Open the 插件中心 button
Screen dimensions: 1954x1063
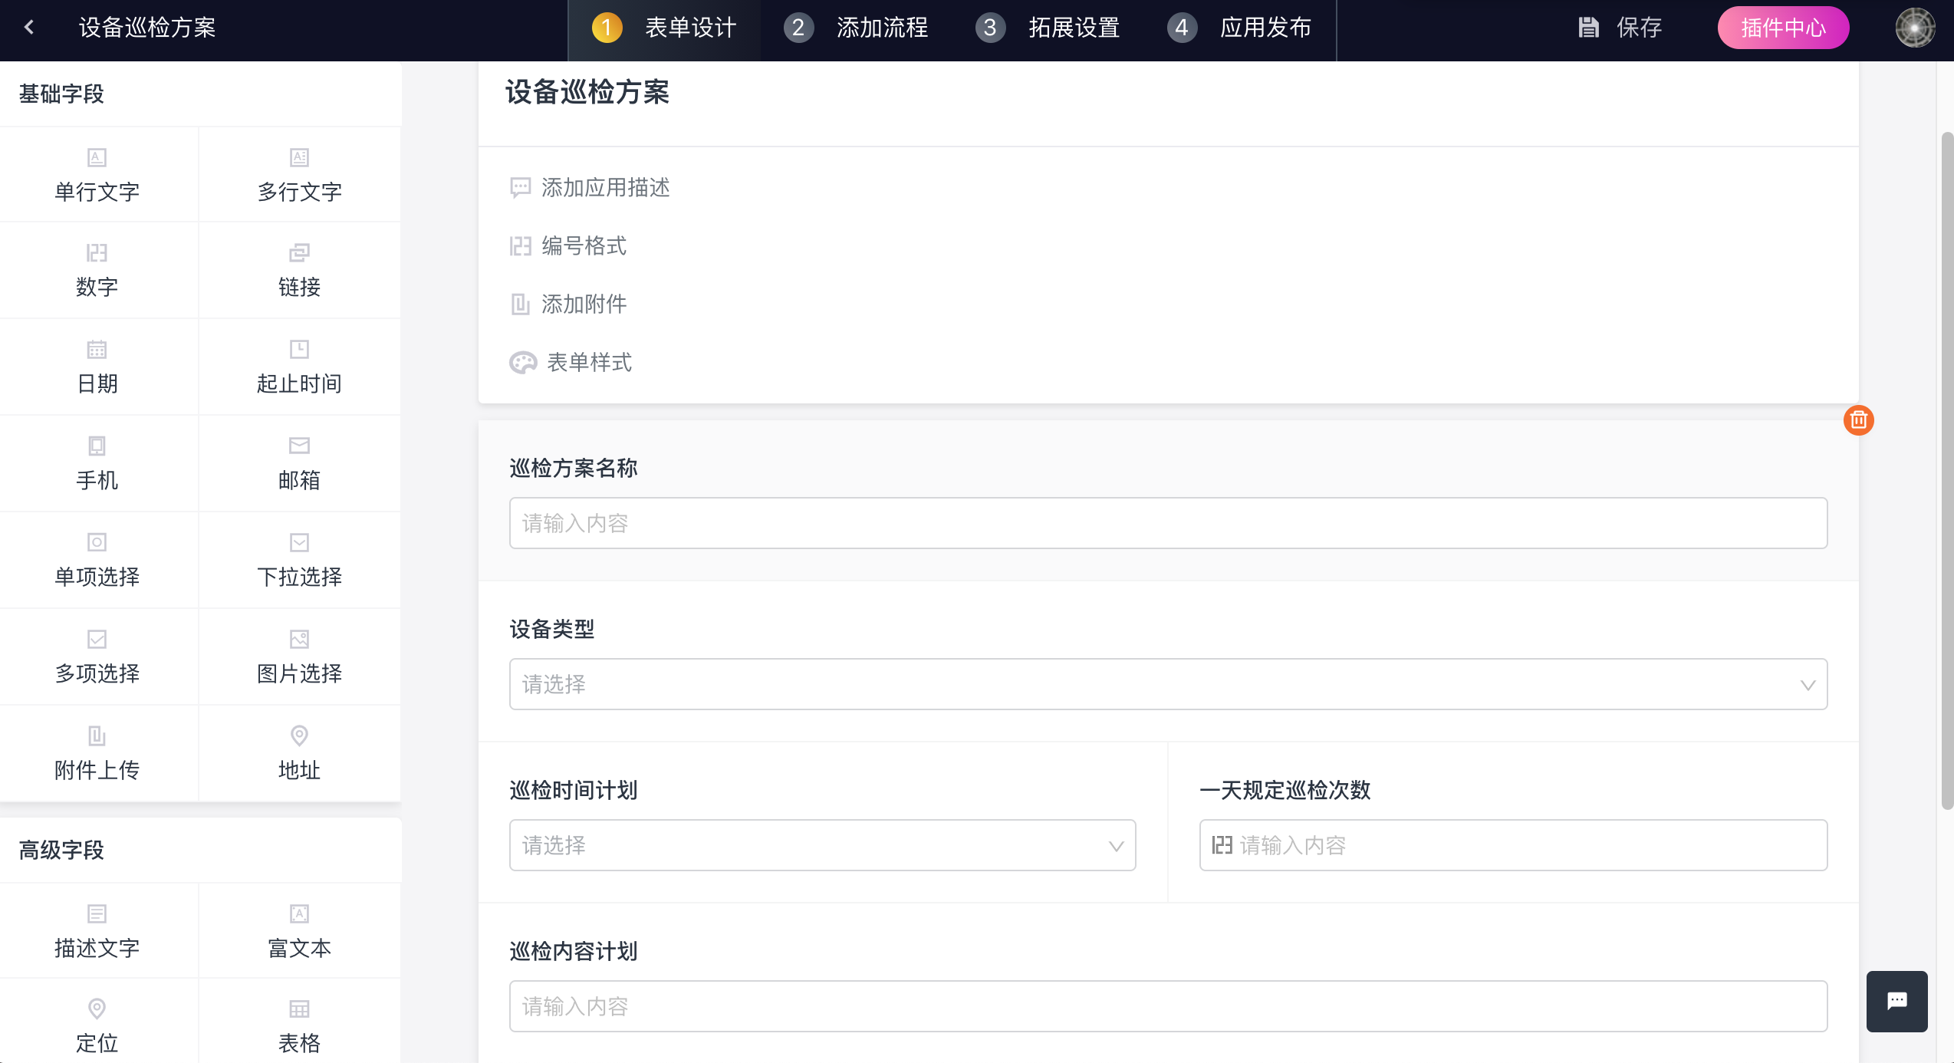coord(1783,28)
